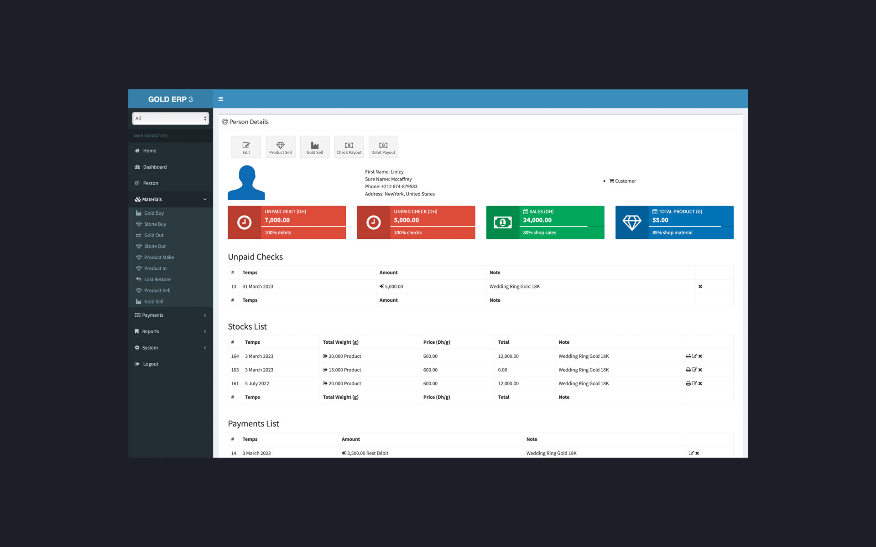
Task: Click the Edit person button
Action: click(x=246, y=147)
